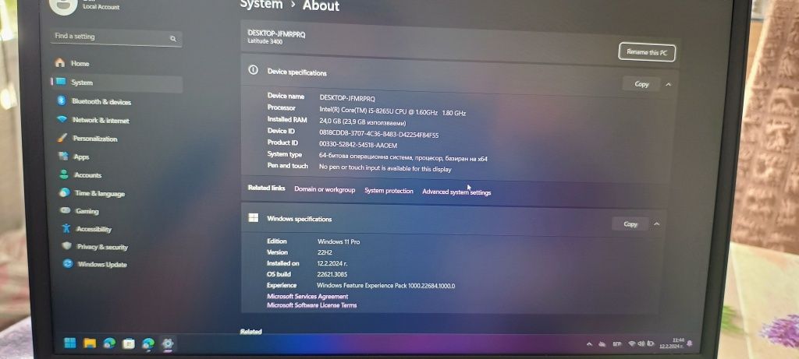
Task: Click the Product ID value 00330-52842-54518-AAOEM
Action: [358, 146]
